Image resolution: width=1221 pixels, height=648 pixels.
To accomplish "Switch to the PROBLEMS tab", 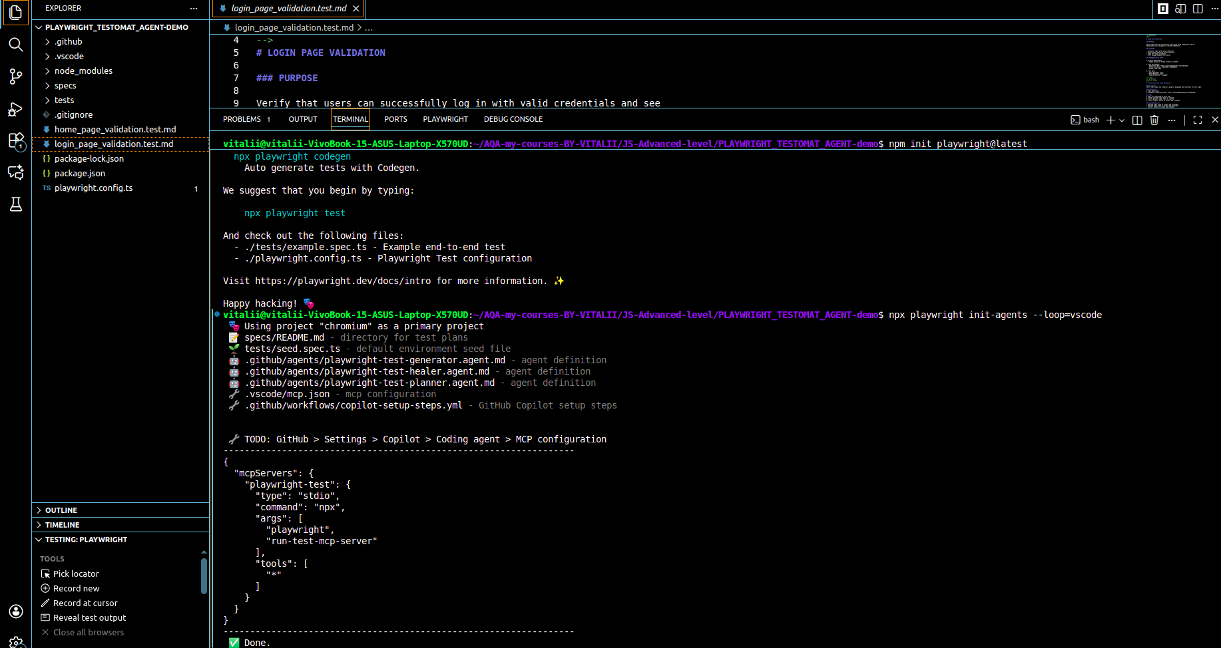I will point(242,119).
